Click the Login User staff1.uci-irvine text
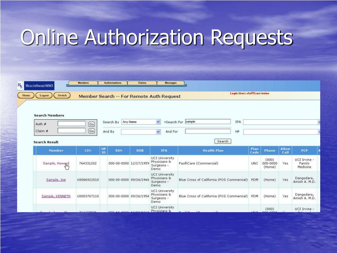 tap(249, 93)
